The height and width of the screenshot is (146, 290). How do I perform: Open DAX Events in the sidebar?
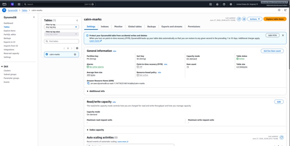(x=6, y=82)
